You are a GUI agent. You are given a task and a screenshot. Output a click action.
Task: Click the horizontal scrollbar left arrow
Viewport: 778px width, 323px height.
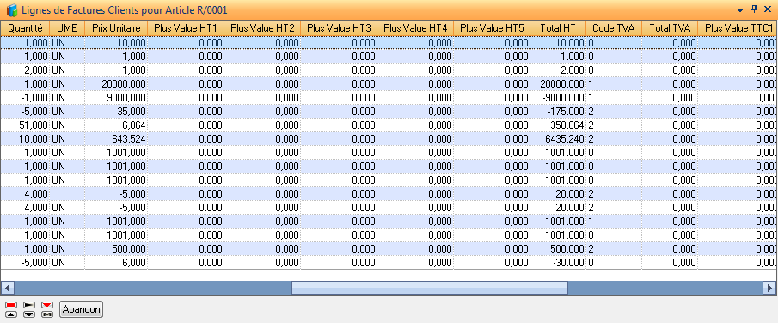coord(8,288)
